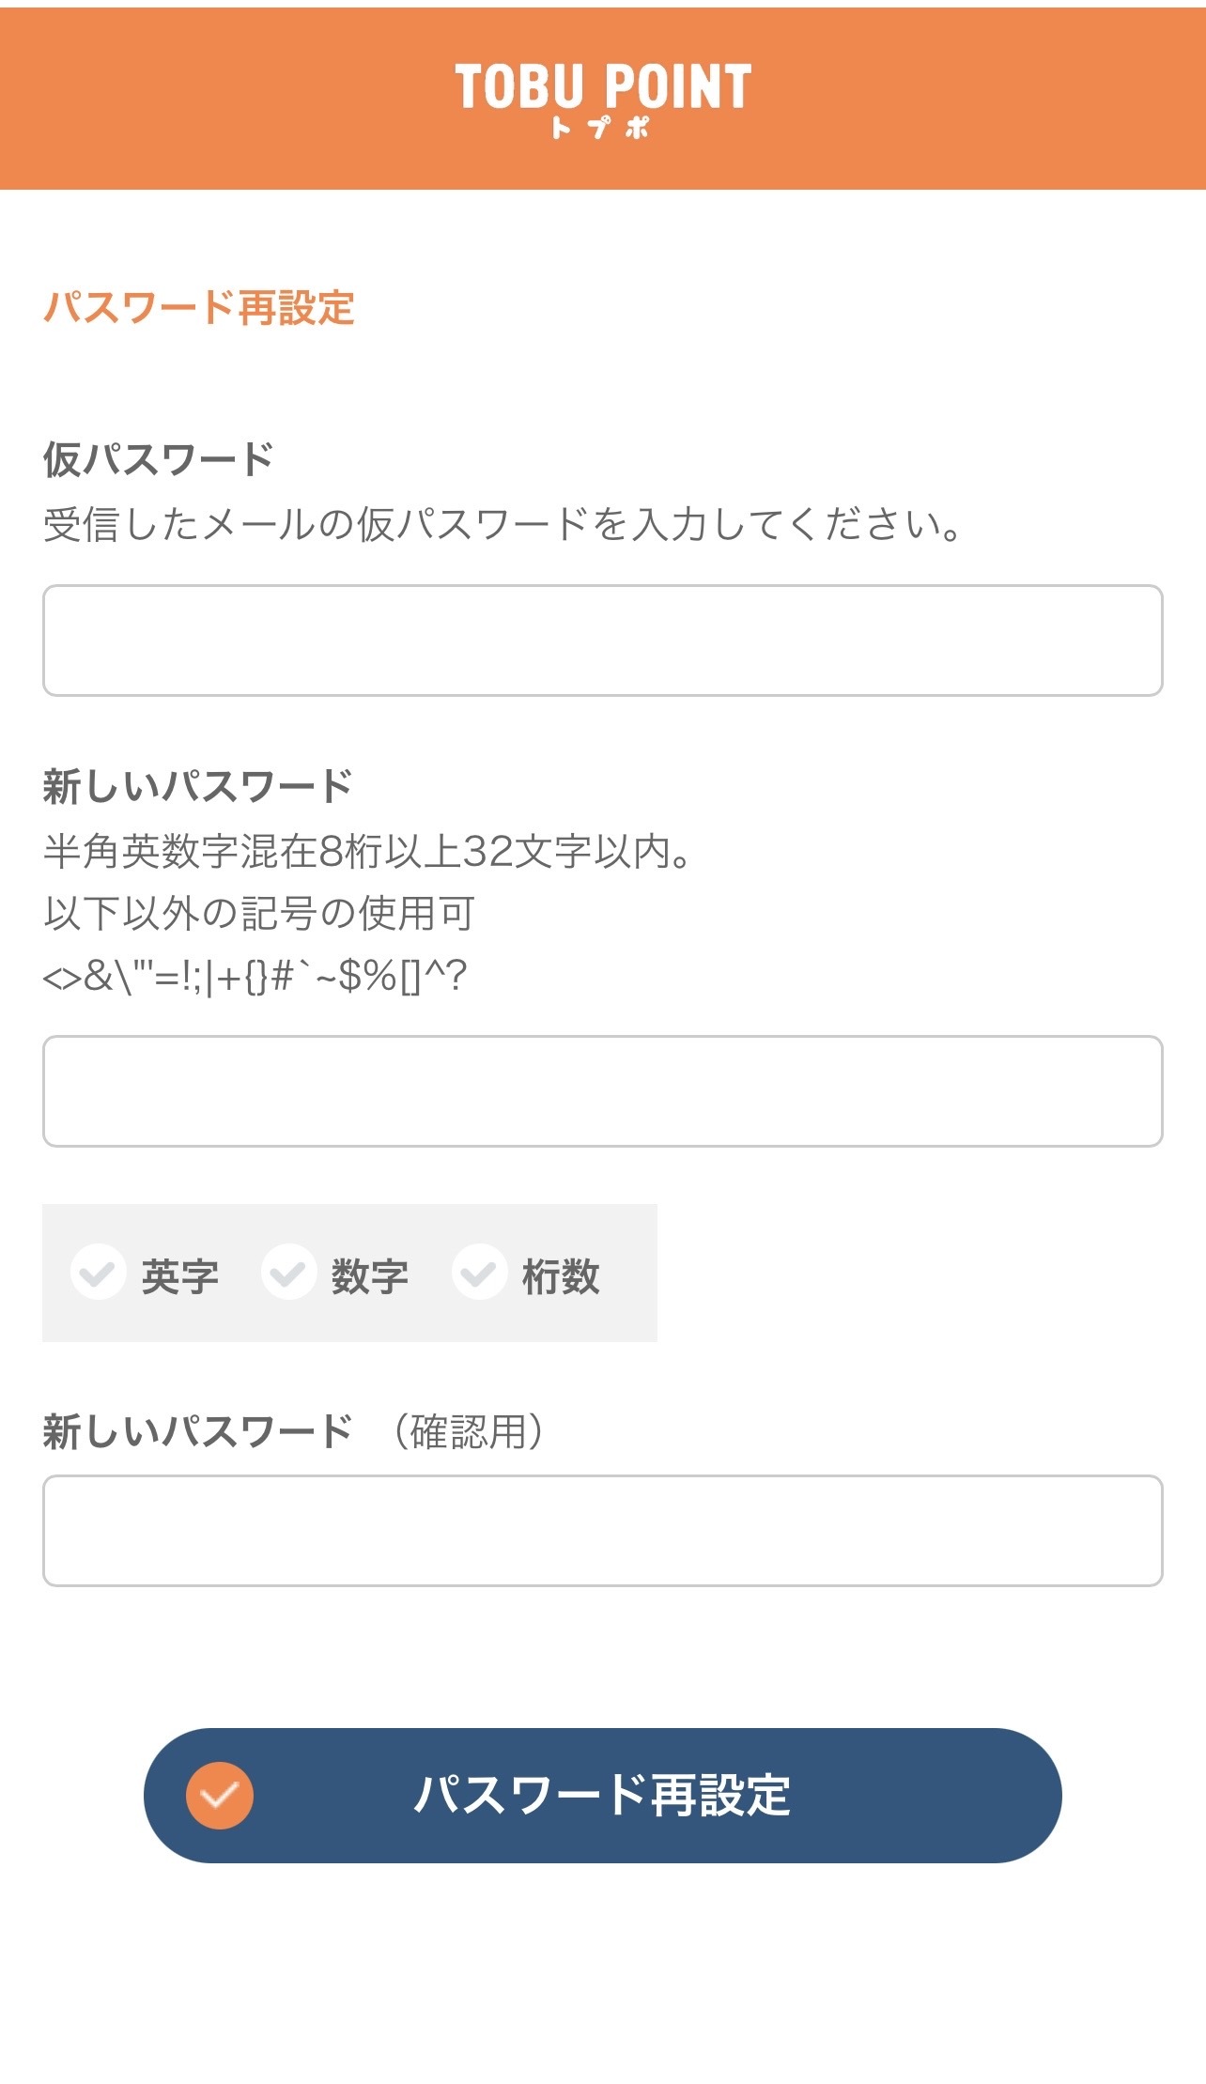Click the トブポ subtitle under the logo
This screenshot has width=1206, height=2084.
[x=600, y=129]
